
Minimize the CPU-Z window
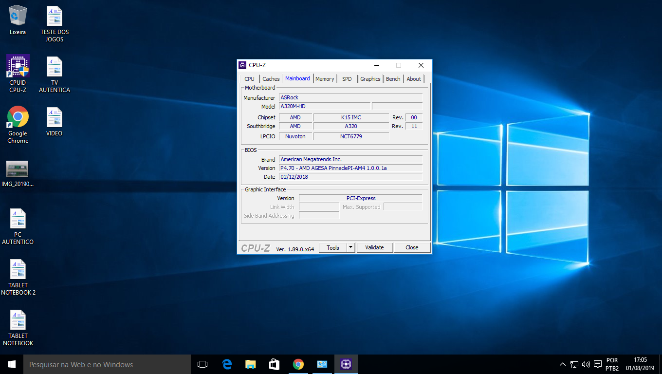376,65
